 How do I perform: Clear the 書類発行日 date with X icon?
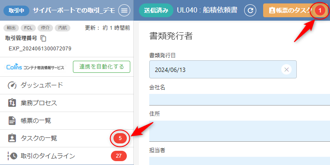click(x=286, y=69)
